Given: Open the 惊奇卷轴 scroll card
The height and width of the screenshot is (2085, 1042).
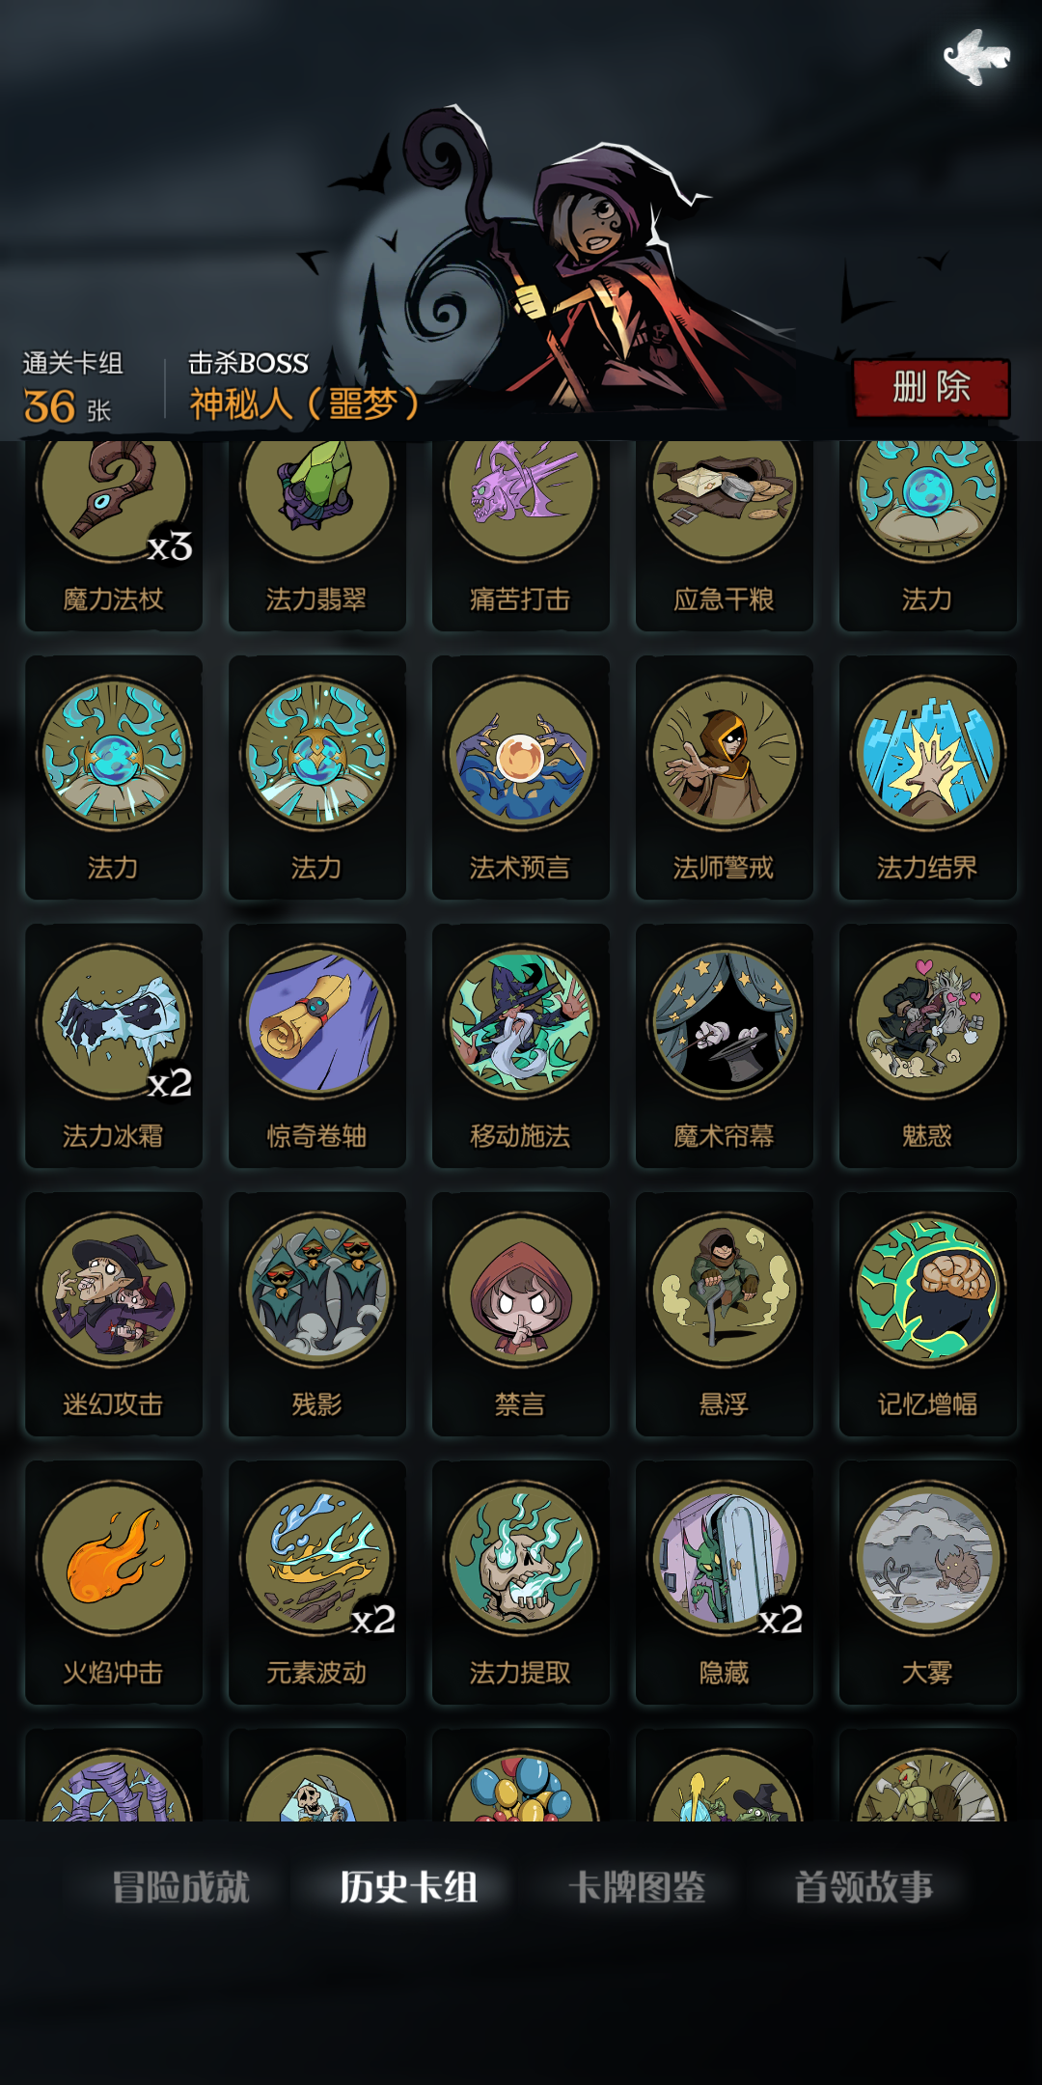Looking at the screenshot, I should click(317, 1045).
